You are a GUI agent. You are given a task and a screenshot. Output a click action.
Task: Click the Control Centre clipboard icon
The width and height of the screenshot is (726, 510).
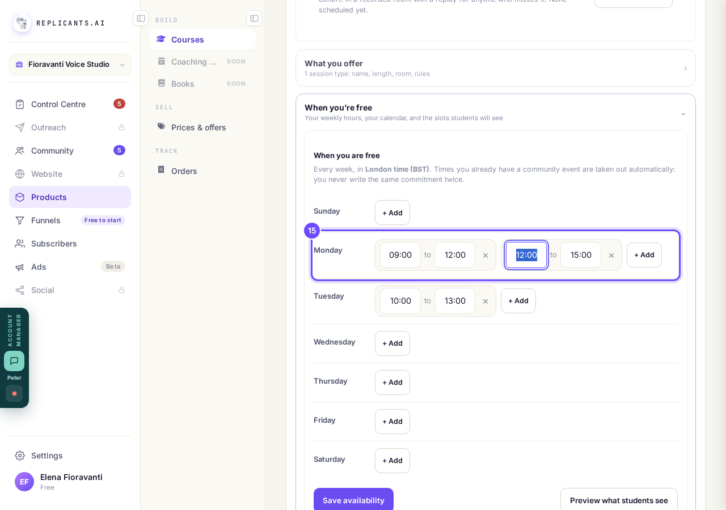point(20,104)
